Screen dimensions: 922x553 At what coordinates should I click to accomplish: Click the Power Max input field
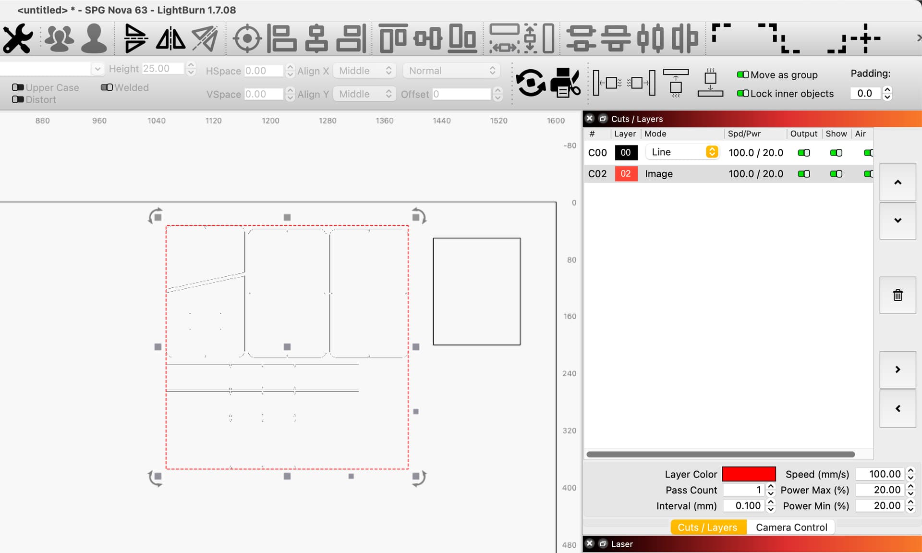click(x=880, y=490)
